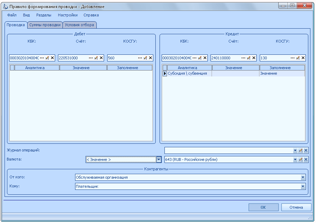Open the credit Счёт 240110000 ellipsis lookup
This screenshot has width=316, height=223.
click(243, 58)
